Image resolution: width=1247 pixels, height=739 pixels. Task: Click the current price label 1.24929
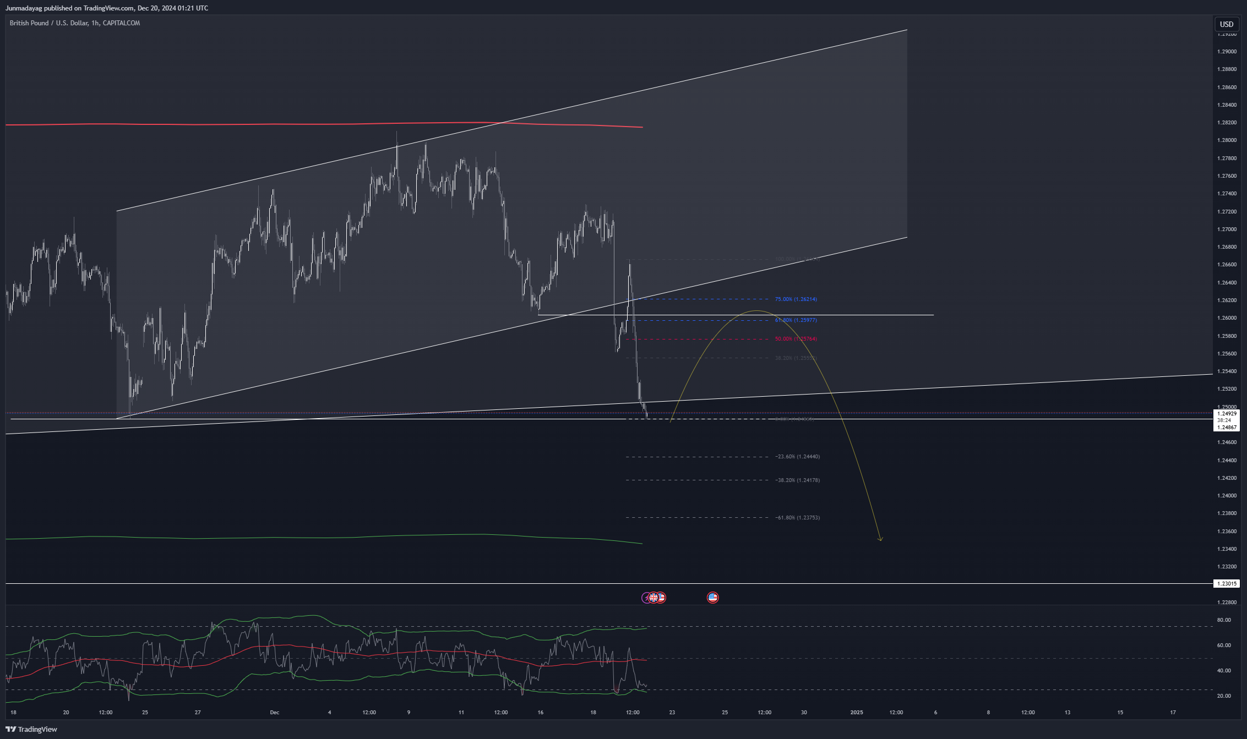tap(1226, 413)
